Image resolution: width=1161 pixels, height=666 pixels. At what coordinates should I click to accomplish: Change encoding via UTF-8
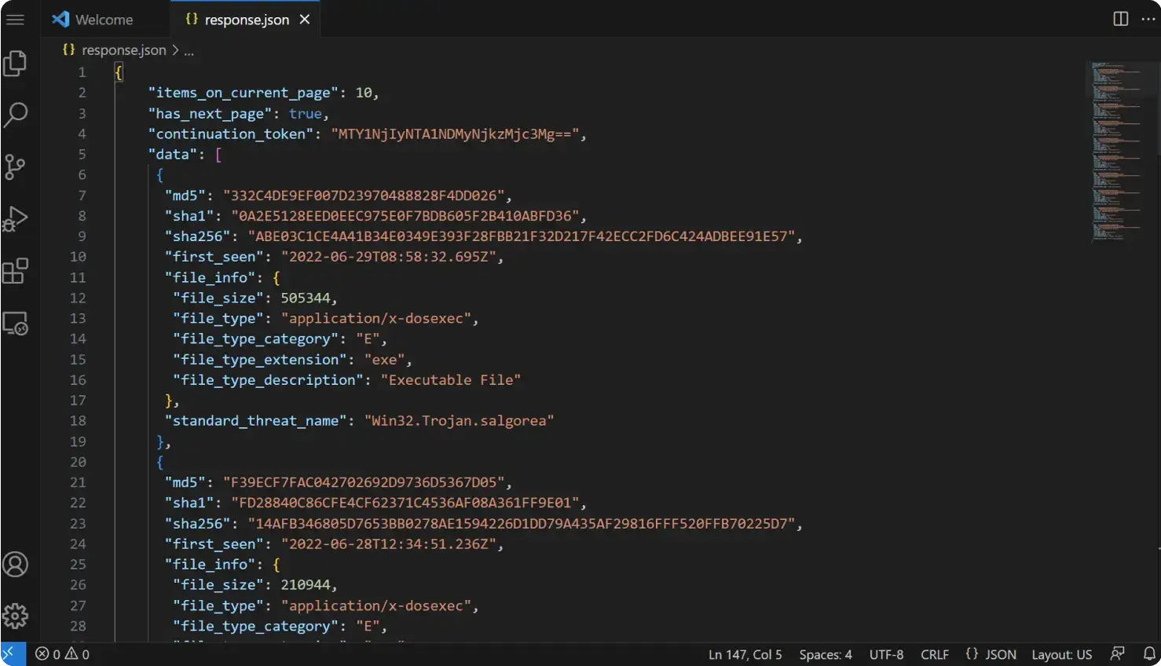(886, 654)
